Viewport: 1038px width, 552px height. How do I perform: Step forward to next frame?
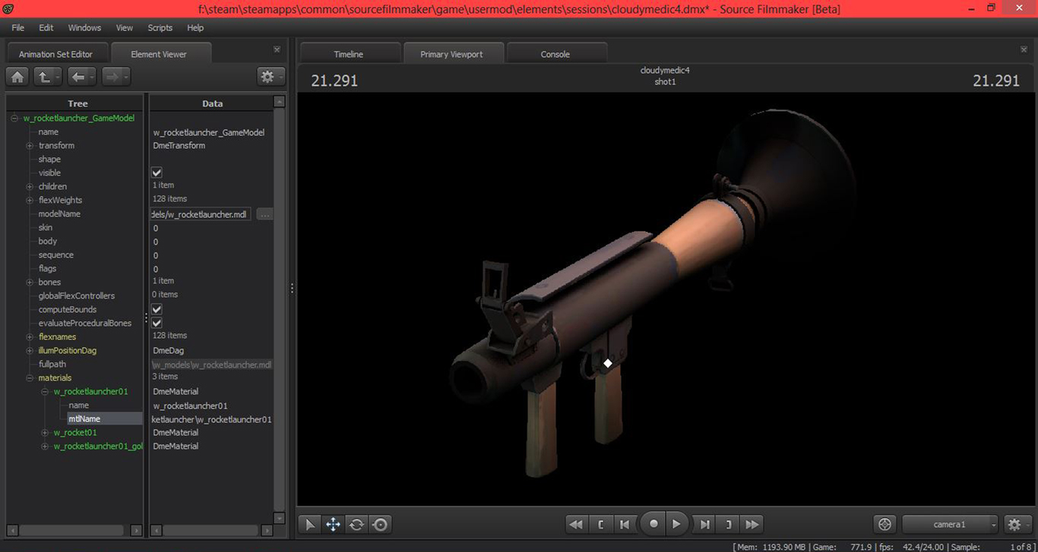pyautogui.click(x=704, y=524)
